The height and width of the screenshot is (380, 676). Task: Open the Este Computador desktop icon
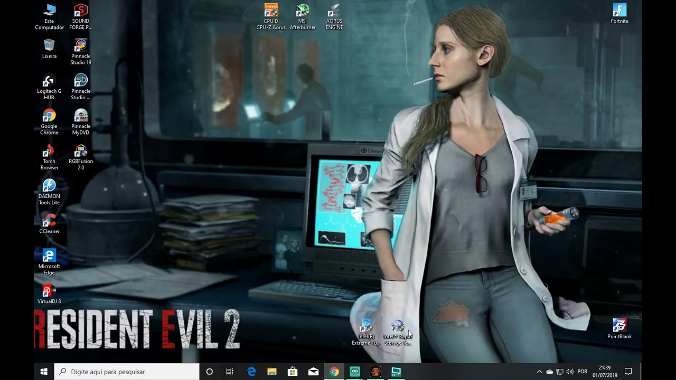(x=49, y=17)
